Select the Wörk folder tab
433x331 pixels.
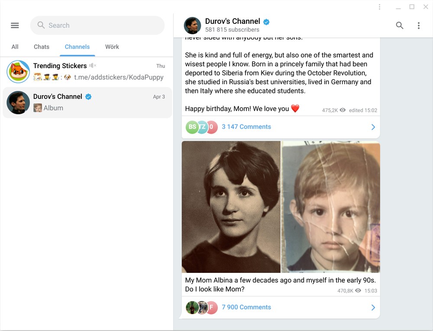(112, 47)
